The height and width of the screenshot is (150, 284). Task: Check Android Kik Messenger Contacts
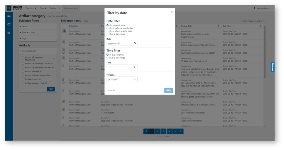click(23, 64)
